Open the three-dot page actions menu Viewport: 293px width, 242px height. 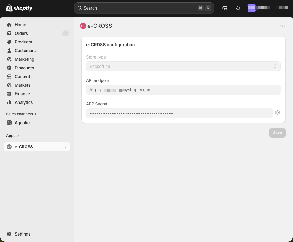click(282, 26)
